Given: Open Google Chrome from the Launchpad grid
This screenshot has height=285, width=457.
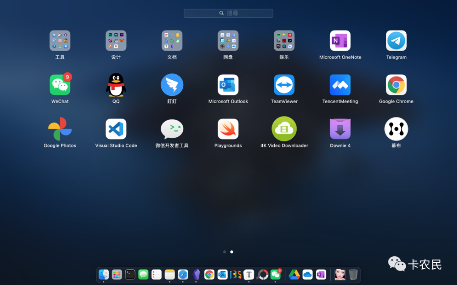Looking at the screenshot, I should (396, 85).
